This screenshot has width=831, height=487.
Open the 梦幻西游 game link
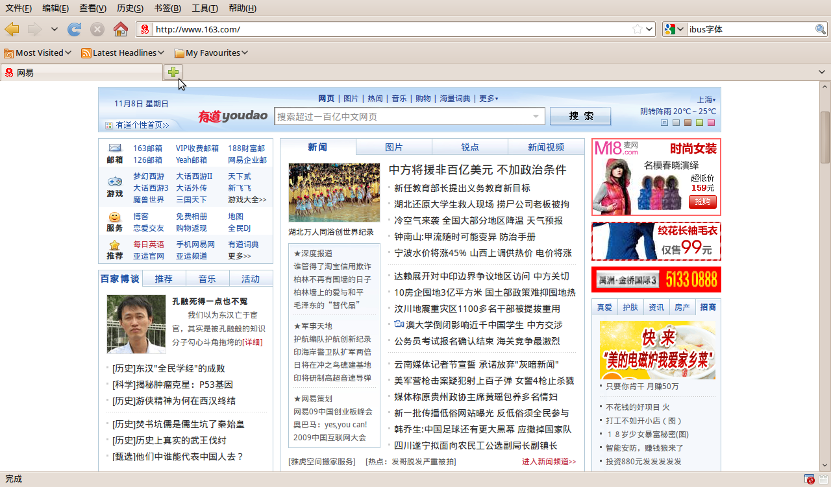149,176
